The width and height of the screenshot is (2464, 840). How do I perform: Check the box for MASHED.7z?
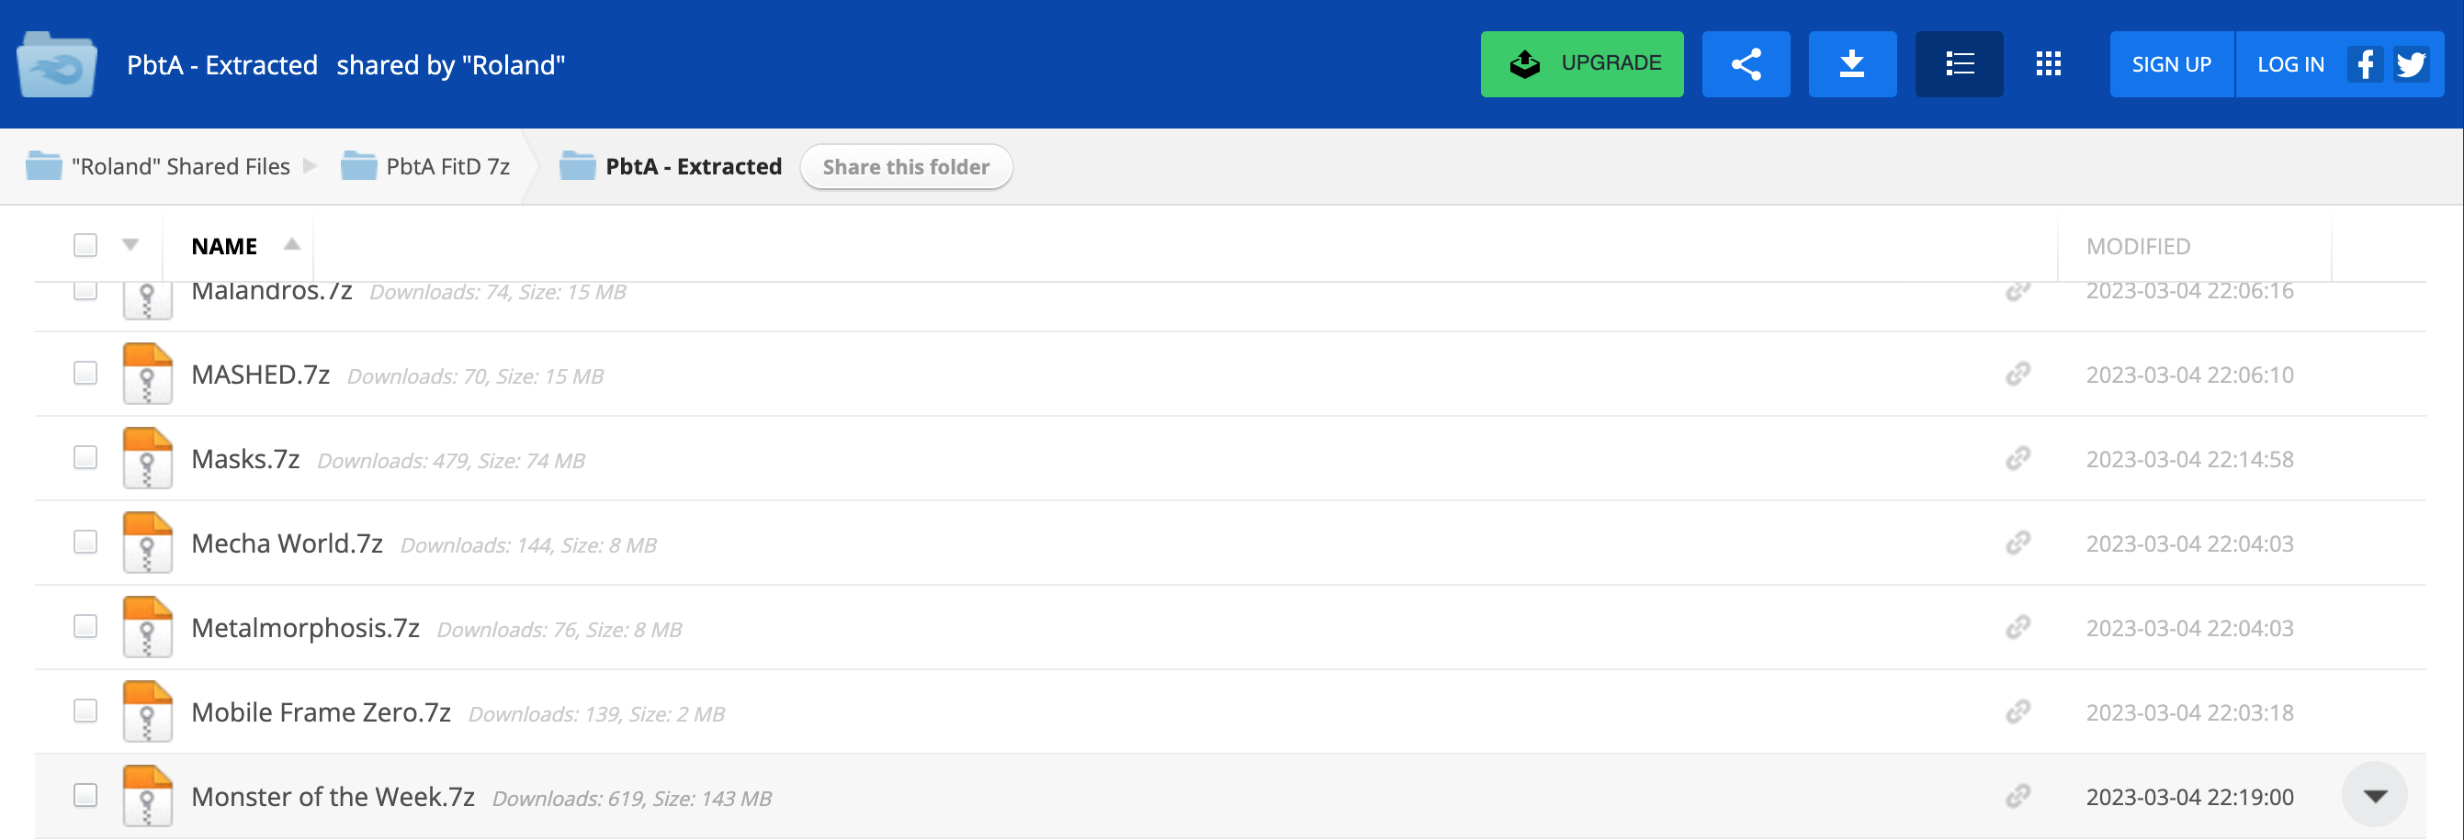point(85,373)
